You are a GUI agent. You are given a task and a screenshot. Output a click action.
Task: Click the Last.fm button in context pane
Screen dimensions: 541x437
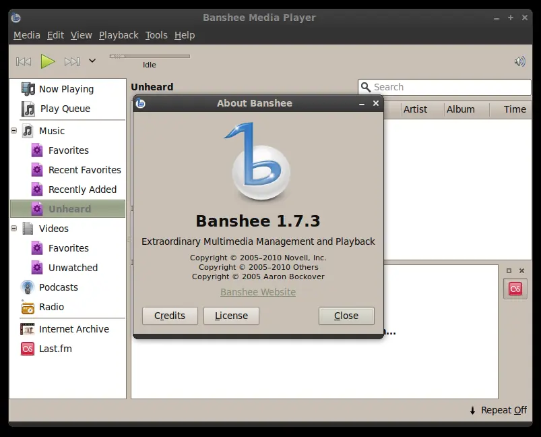(515, 289)
